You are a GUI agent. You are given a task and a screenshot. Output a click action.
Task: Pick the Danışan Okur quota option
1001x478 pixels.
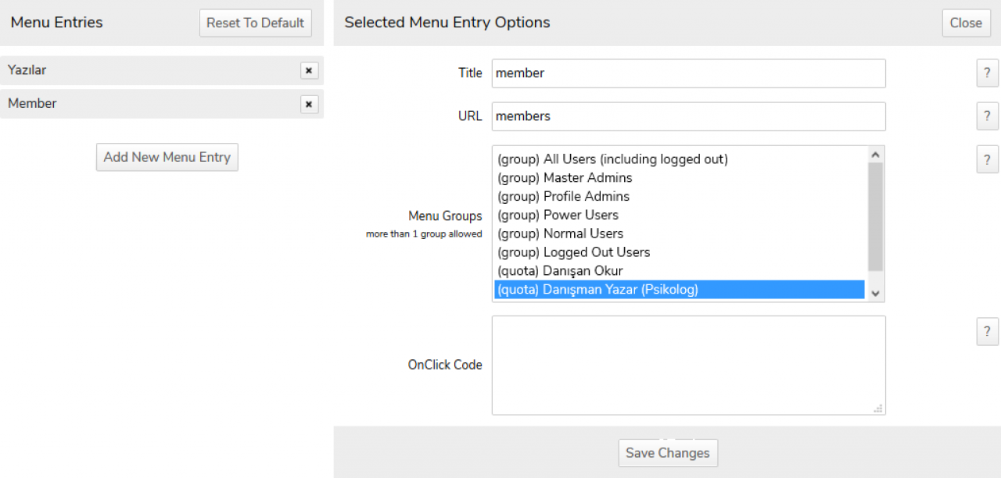(560, 271)
